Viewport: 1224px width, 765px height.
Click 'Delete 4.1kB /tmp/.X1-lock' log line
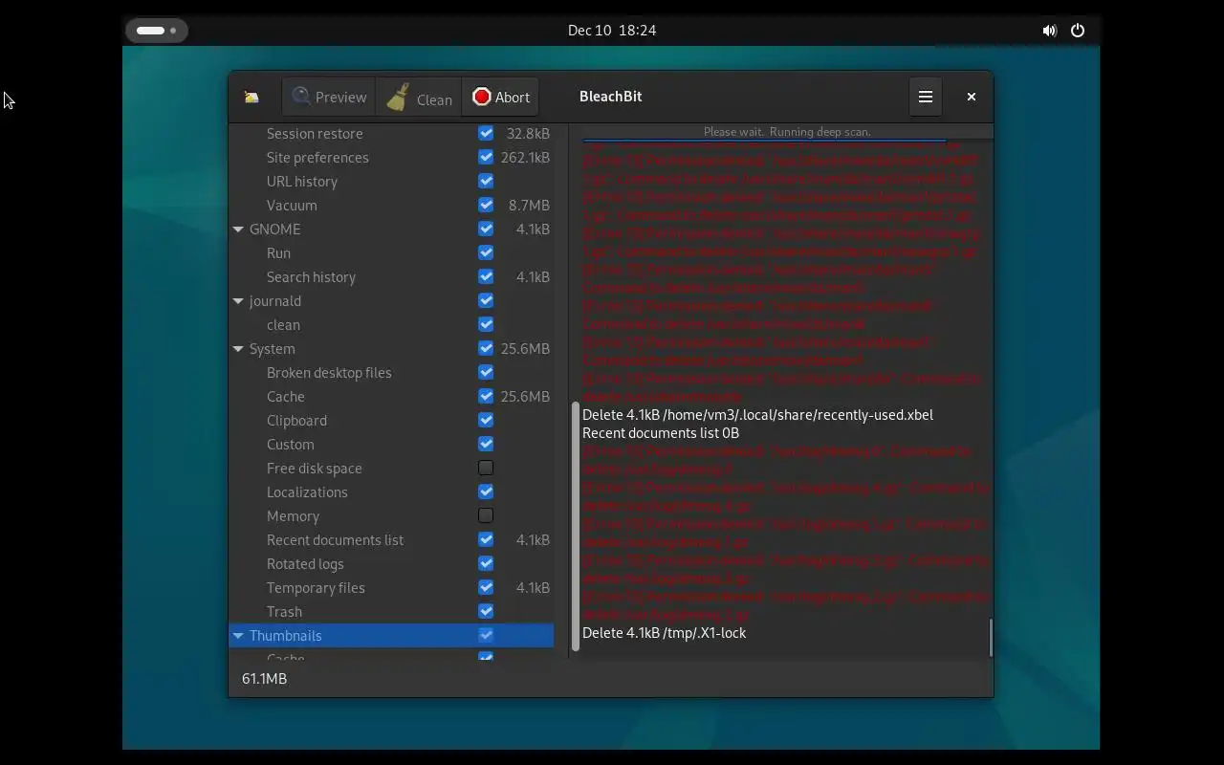click(664, 633)
